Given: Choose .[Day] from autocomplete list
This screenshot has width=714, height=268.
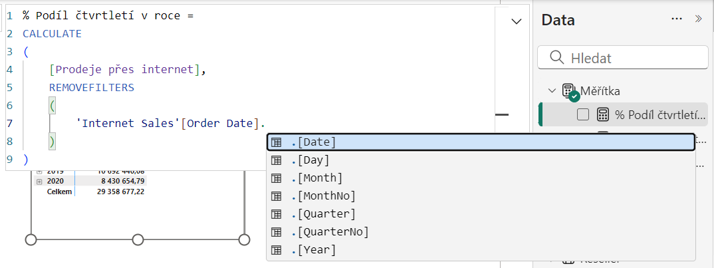Looking at the screenshot, I should click(314, 160).
